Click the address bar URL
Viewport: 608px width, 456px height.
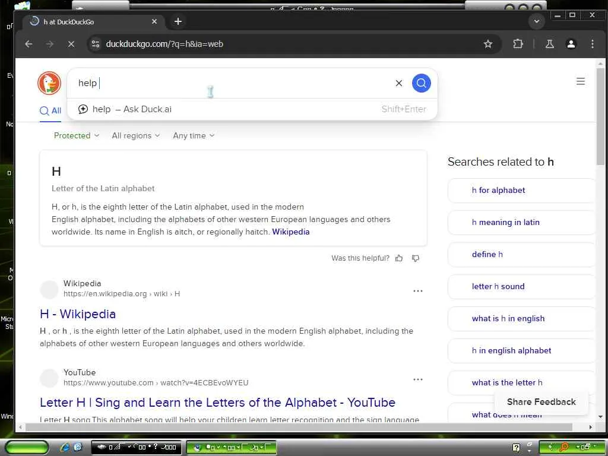(x=164, y=44)
